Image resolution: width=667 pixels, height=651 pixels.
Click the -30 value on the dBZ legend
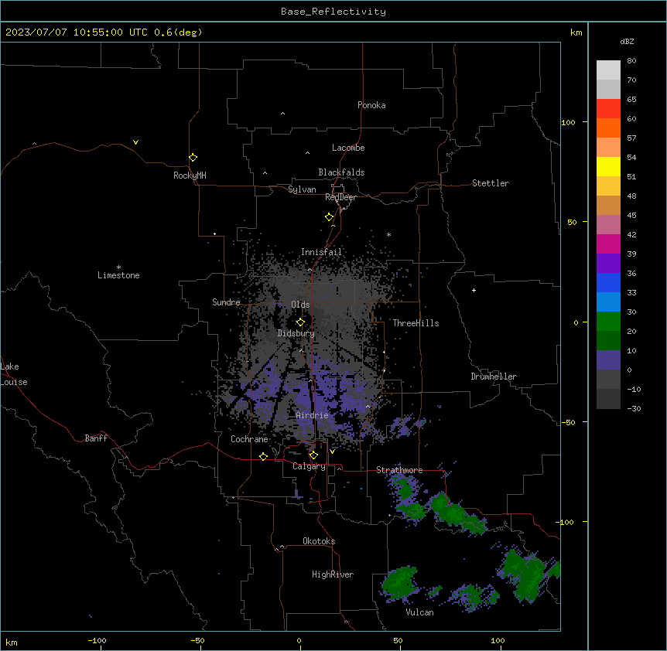click(634, 408)
